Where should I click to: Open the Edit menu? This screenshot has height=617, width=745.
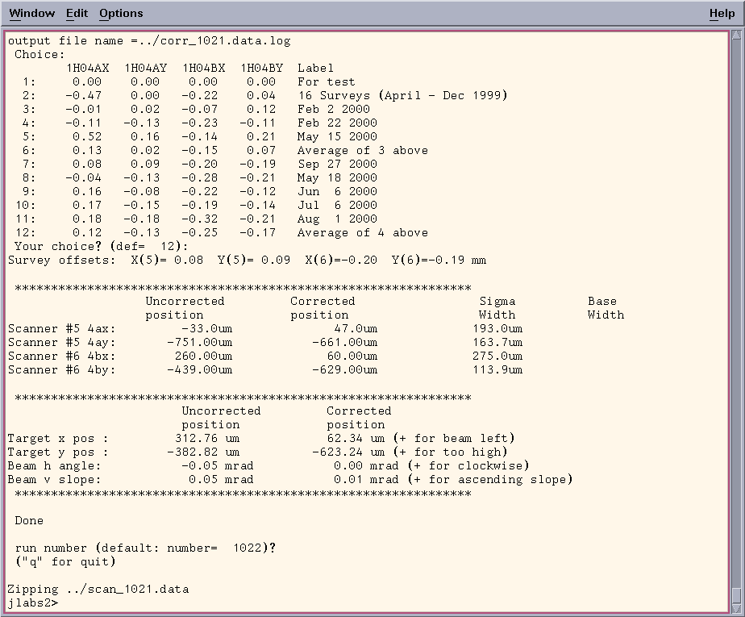tap(77, 14)
